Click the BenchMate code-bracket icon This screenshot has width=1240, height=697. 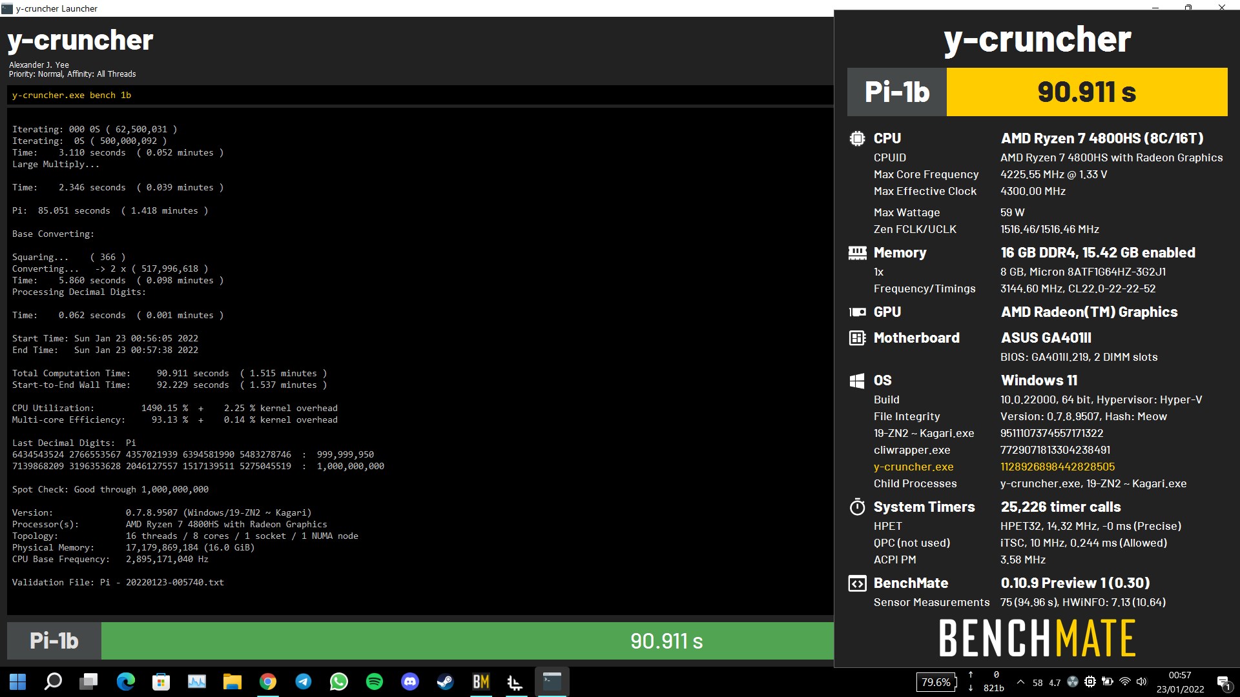tap(857, 583)
